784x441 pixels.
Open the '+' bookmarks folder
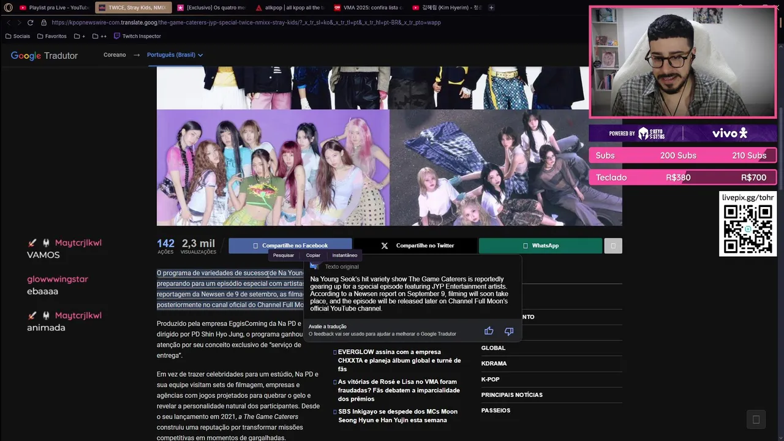tap(81, 36)
